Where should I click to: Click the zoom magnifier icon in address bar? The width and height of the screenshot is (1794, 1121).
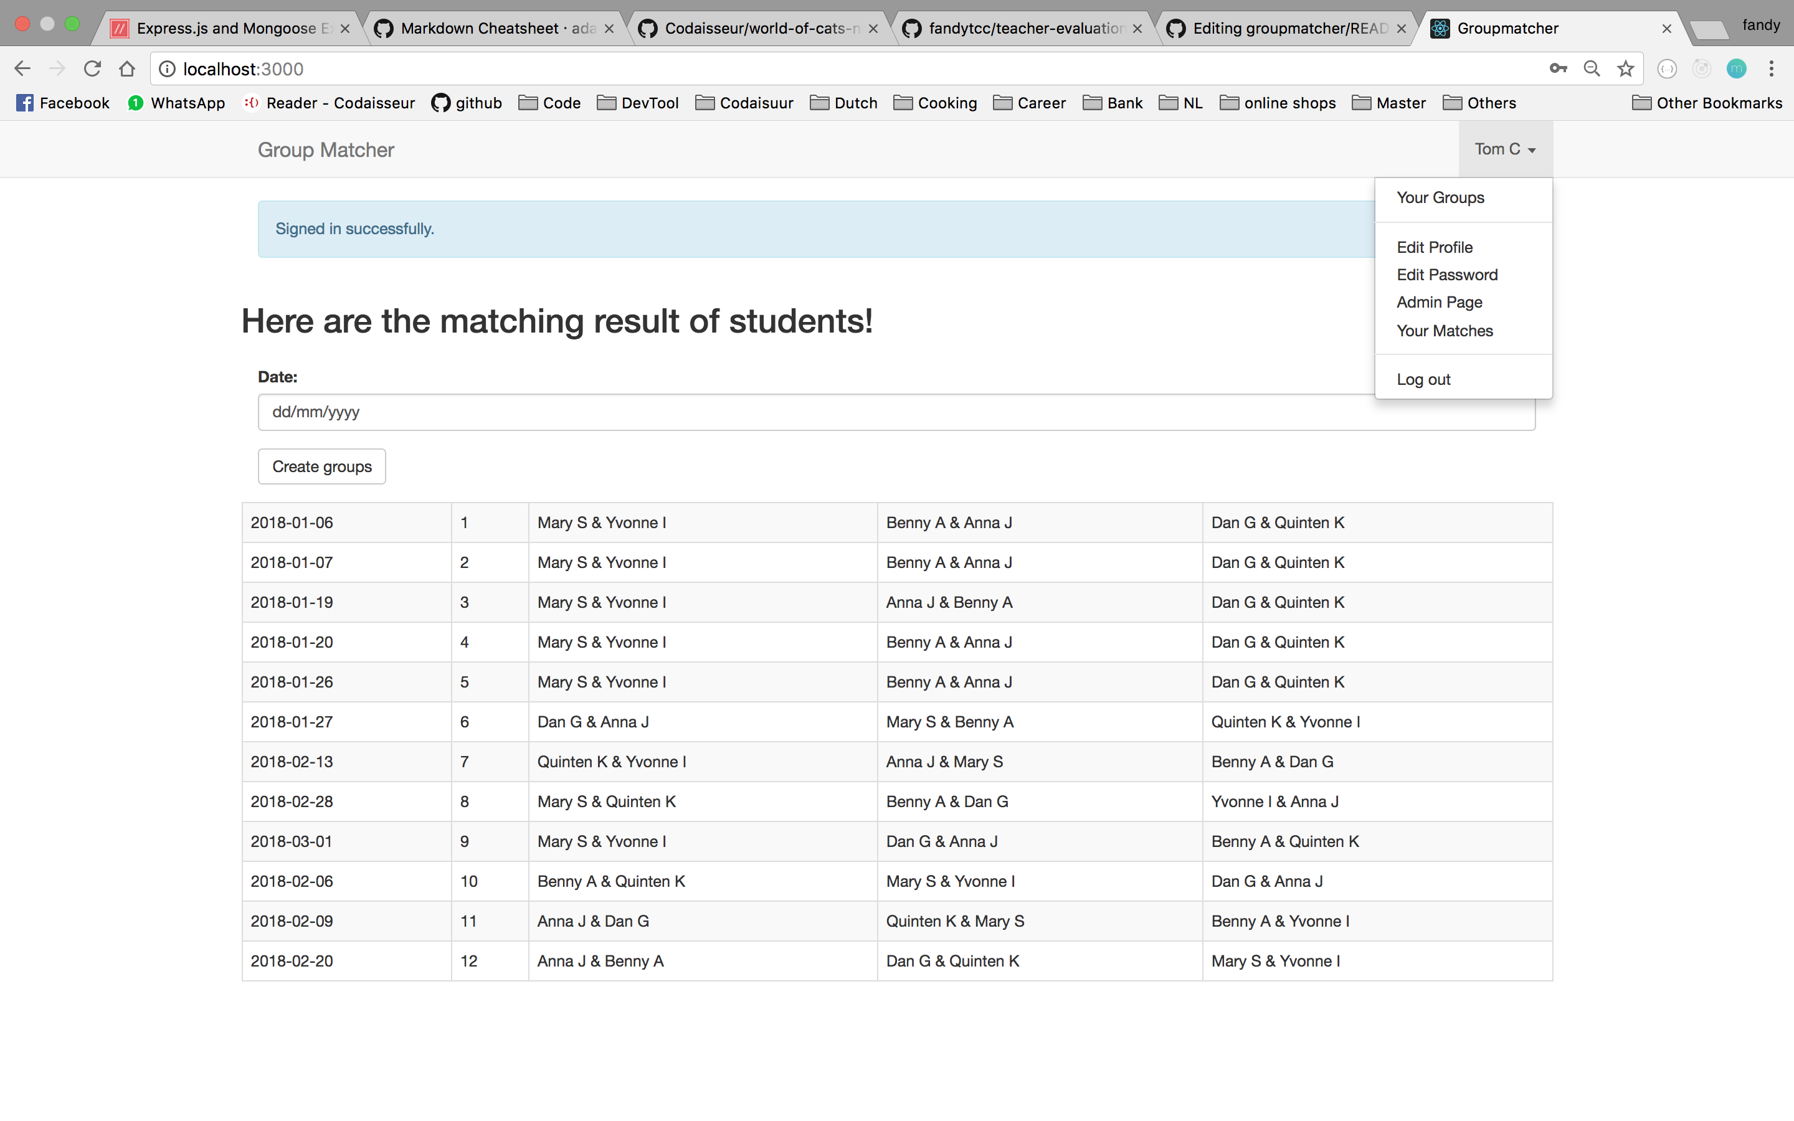tap(1591, 69)
